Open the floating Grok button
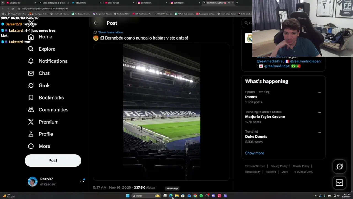353x199 pixels. (339, 166)
